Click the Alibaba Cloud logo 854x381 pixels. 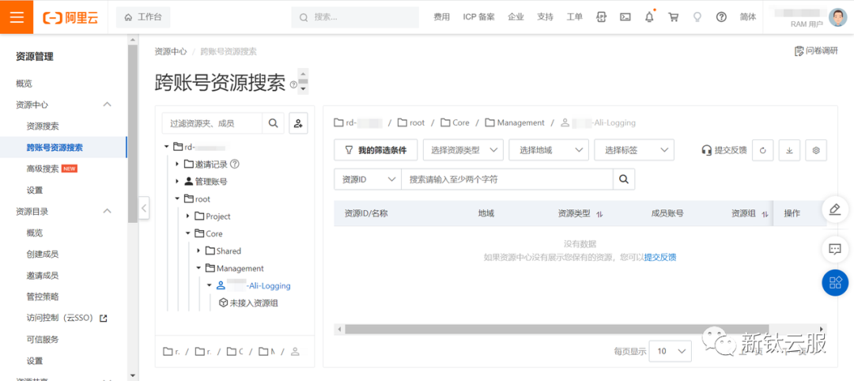(x=70, y=17)
